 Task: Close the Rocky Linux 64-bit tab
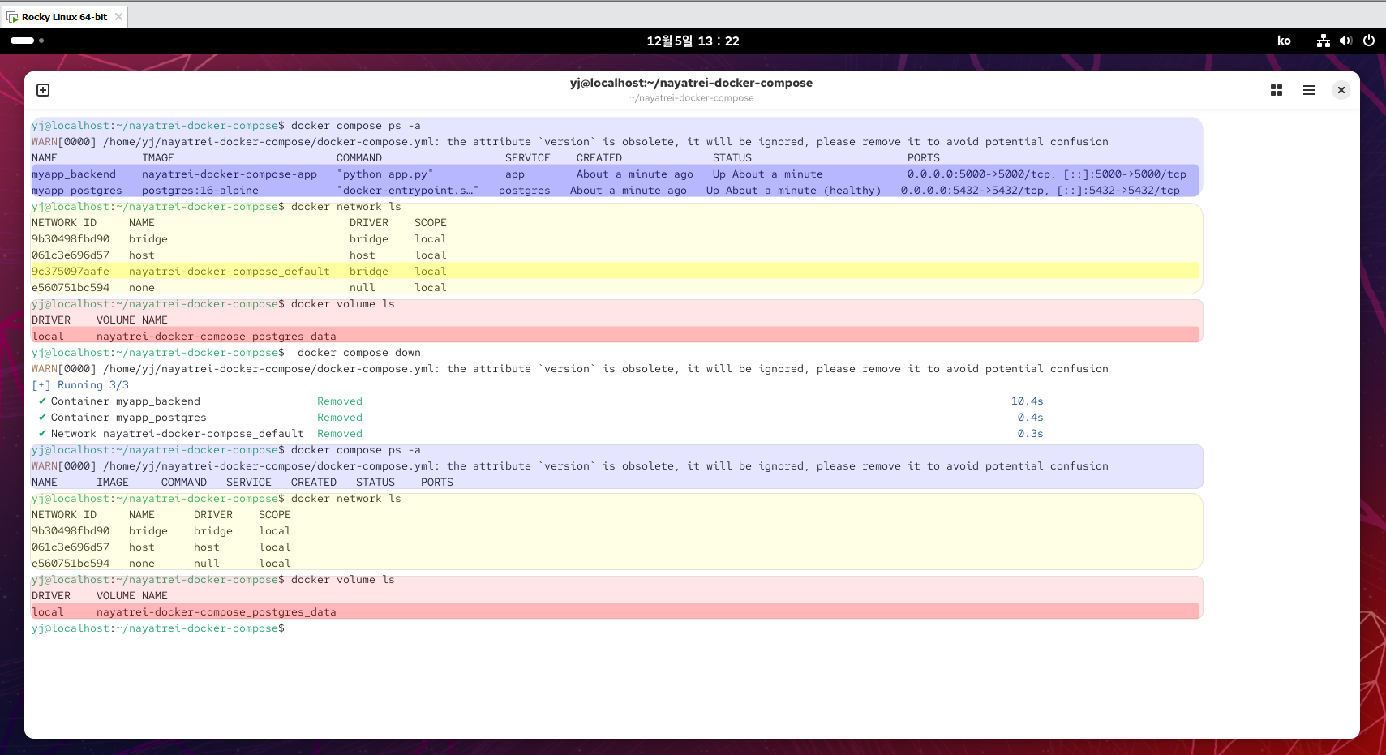tap(118, 16)
